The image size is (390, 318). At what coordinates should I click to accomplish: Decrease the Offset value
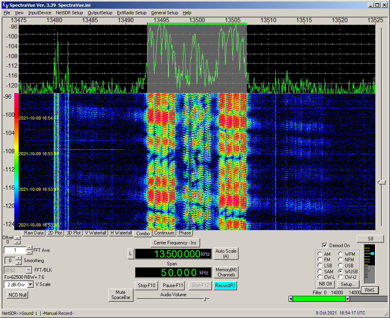pyautogui.click(x=17, y=242)
